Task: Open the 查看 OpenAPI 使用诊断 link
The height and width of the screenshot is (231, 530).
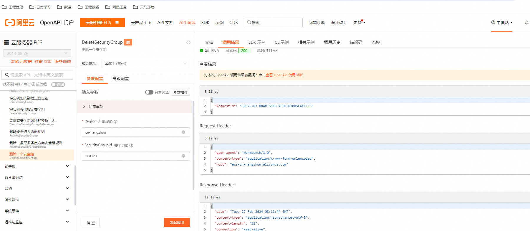Action: coord(284,75)
